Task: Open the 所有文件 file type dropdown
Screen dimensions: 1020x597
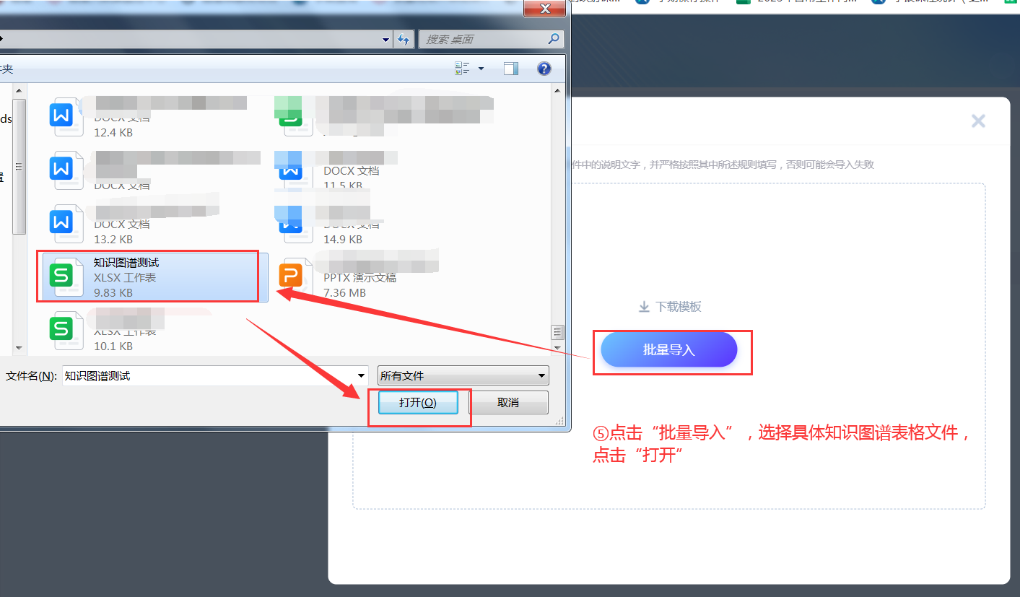Action: click(x=463, y=375)
